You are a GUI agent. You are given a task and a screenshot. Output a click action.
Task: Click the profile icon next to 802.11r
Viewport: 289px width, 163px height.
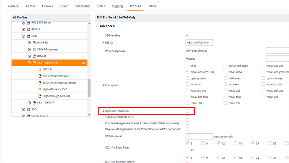point(40,69)
